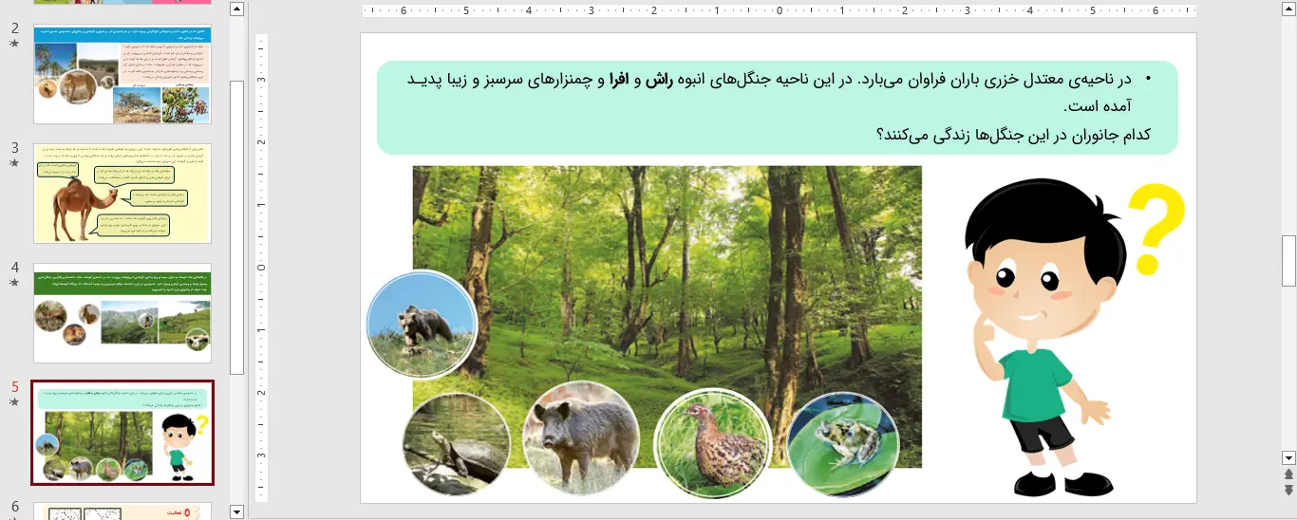Click the horizontal ruler above the slide
Viewport: 1297px width, 520px height.
(779, 11)
